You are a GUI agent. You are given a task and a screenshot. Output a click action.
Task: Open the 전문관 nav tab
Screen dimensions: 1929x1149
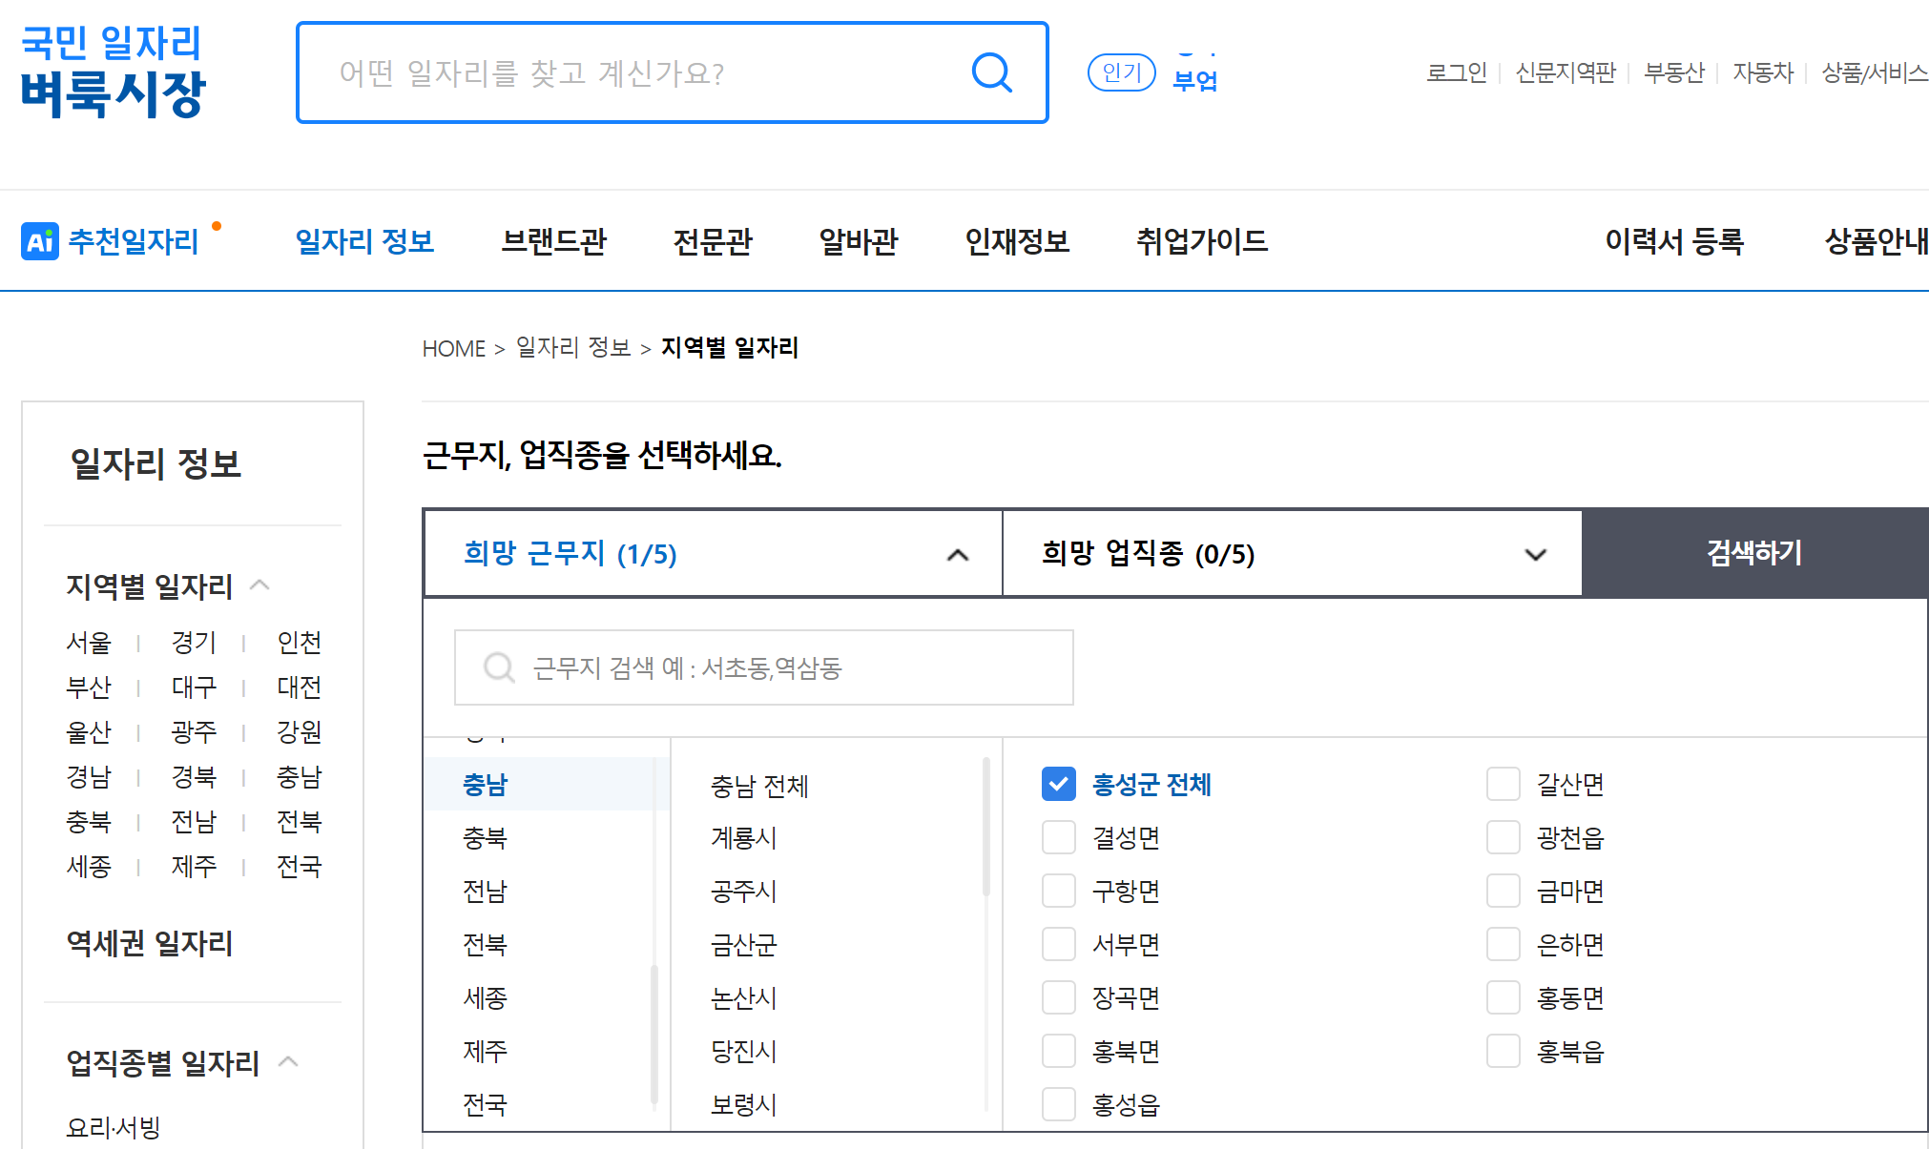point(713,241)
